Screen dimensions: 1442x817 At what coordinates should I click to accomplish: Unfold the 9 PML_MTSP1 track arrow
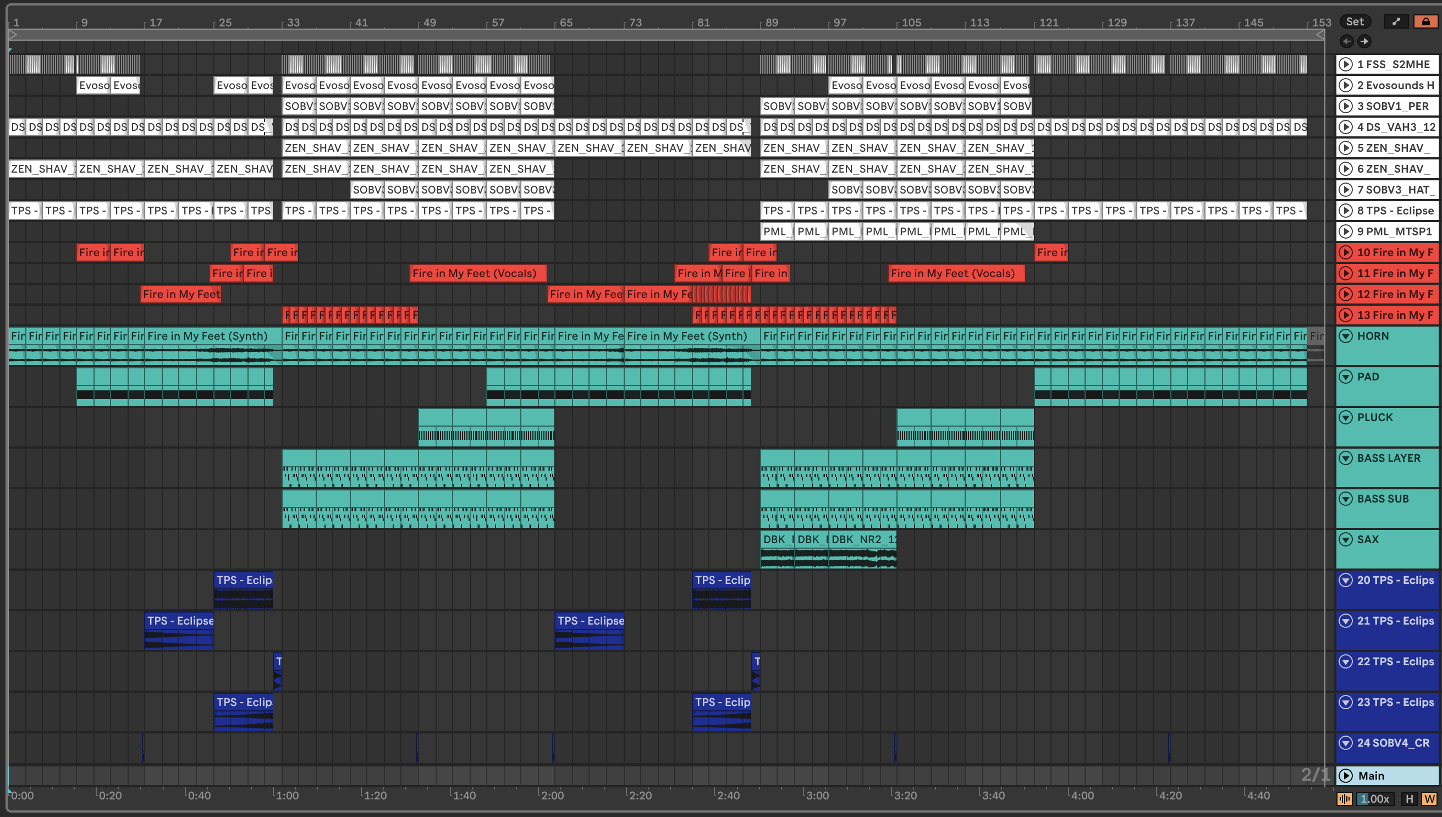1345,232
